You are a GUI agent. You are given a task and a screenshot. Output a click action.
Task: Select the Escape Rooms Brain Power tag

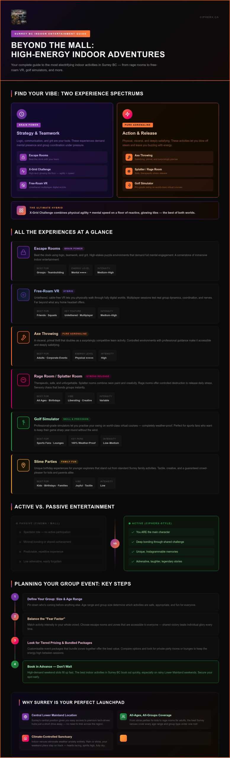pos(74,249)
